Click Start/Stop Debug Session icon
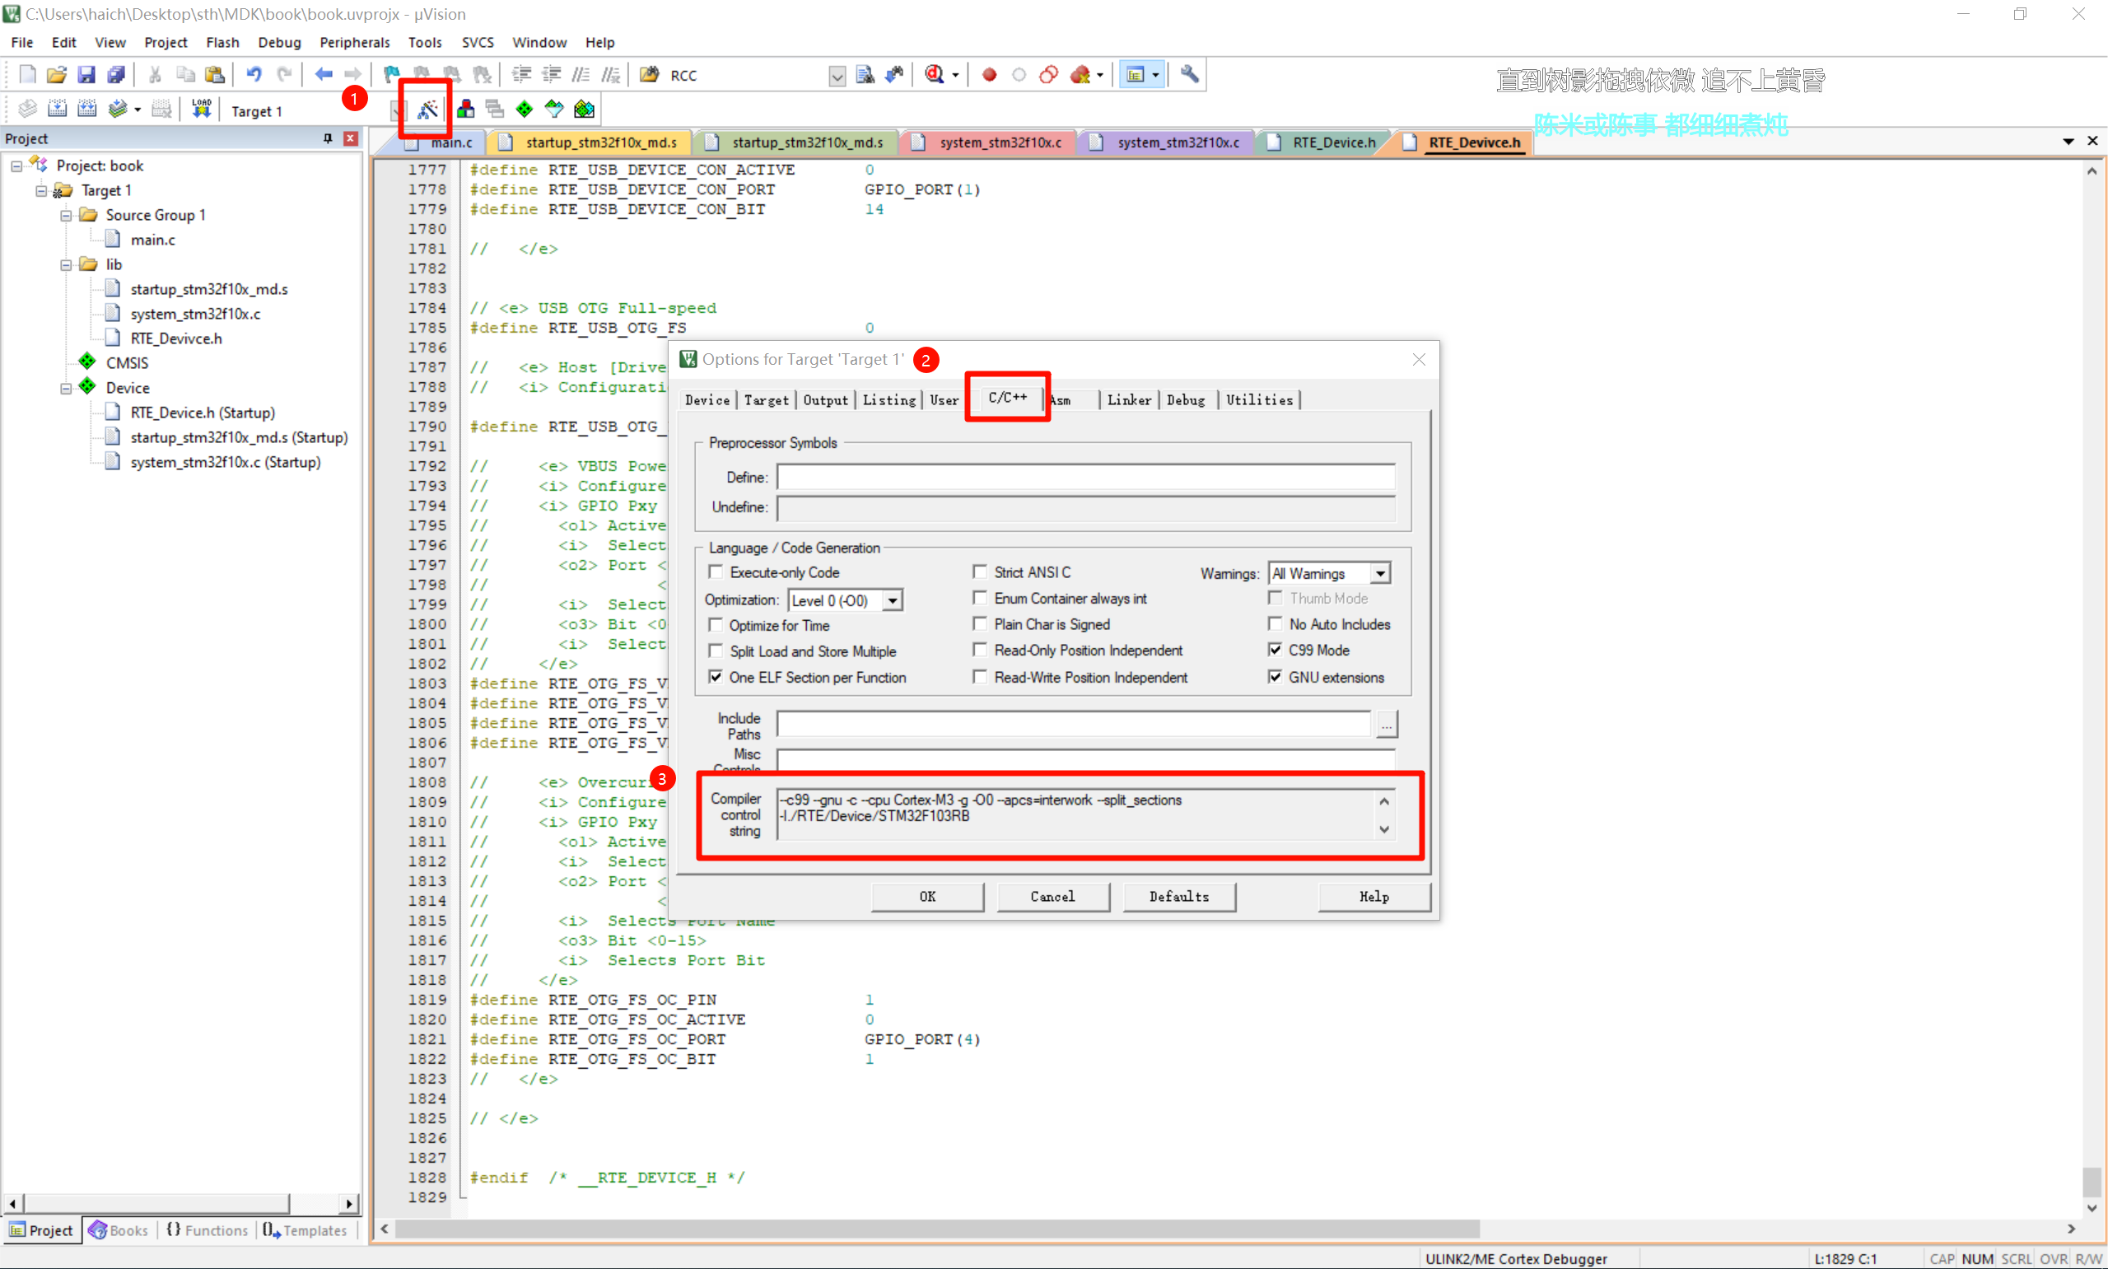This screenshot has width=2108, height=1269. click(x=935, y=75)
